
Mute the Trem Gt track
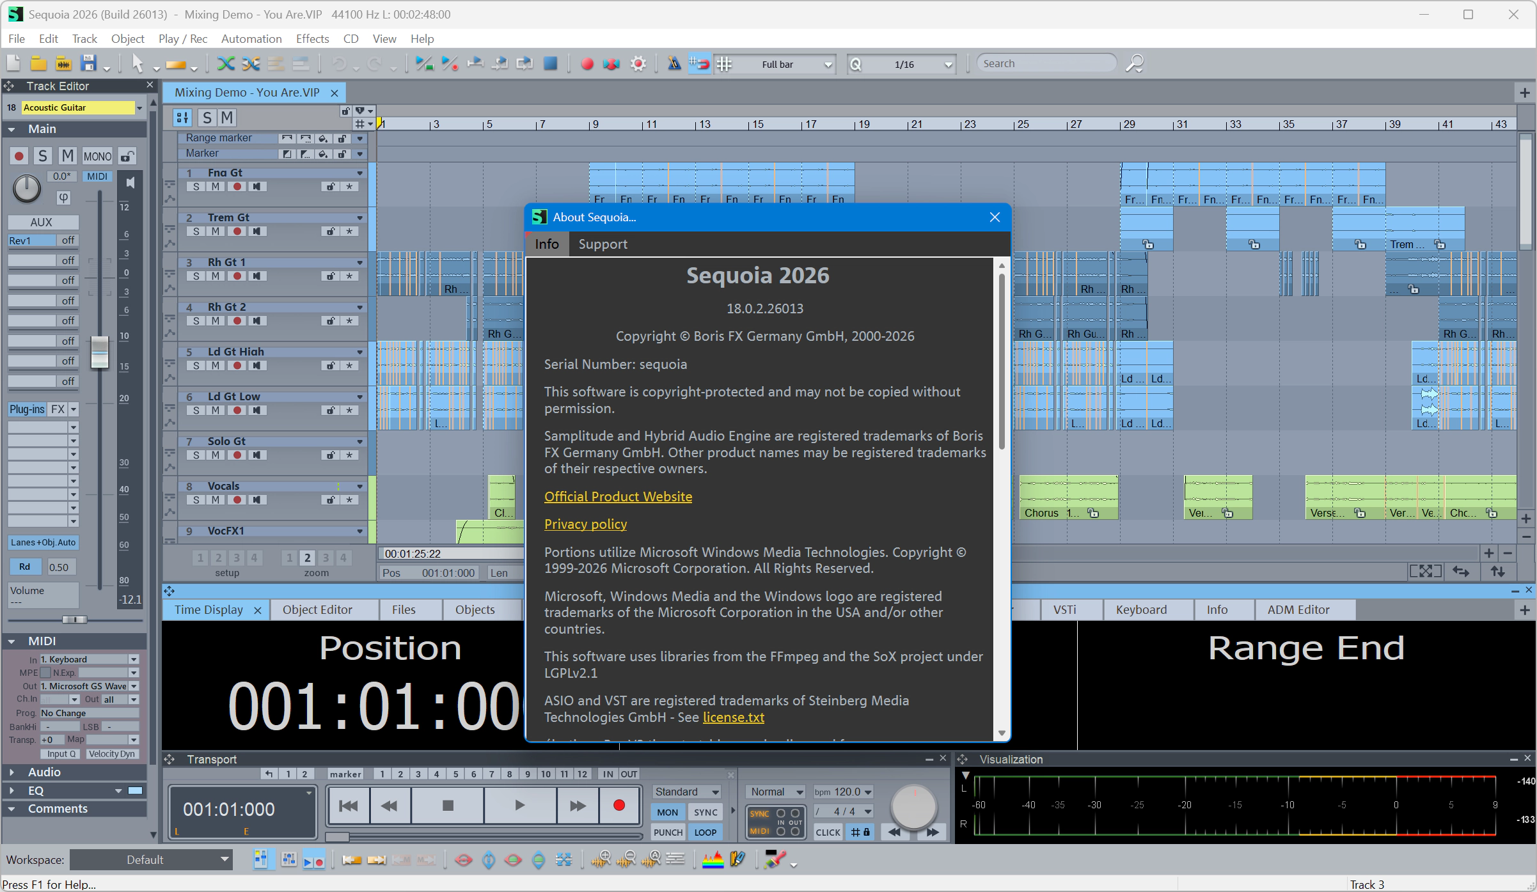click(x=216, y=231)
